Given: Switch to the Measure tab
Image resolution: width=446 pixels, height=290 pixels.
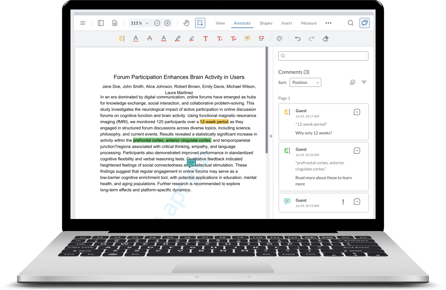Looking at the screenshot, I should 309,23.
